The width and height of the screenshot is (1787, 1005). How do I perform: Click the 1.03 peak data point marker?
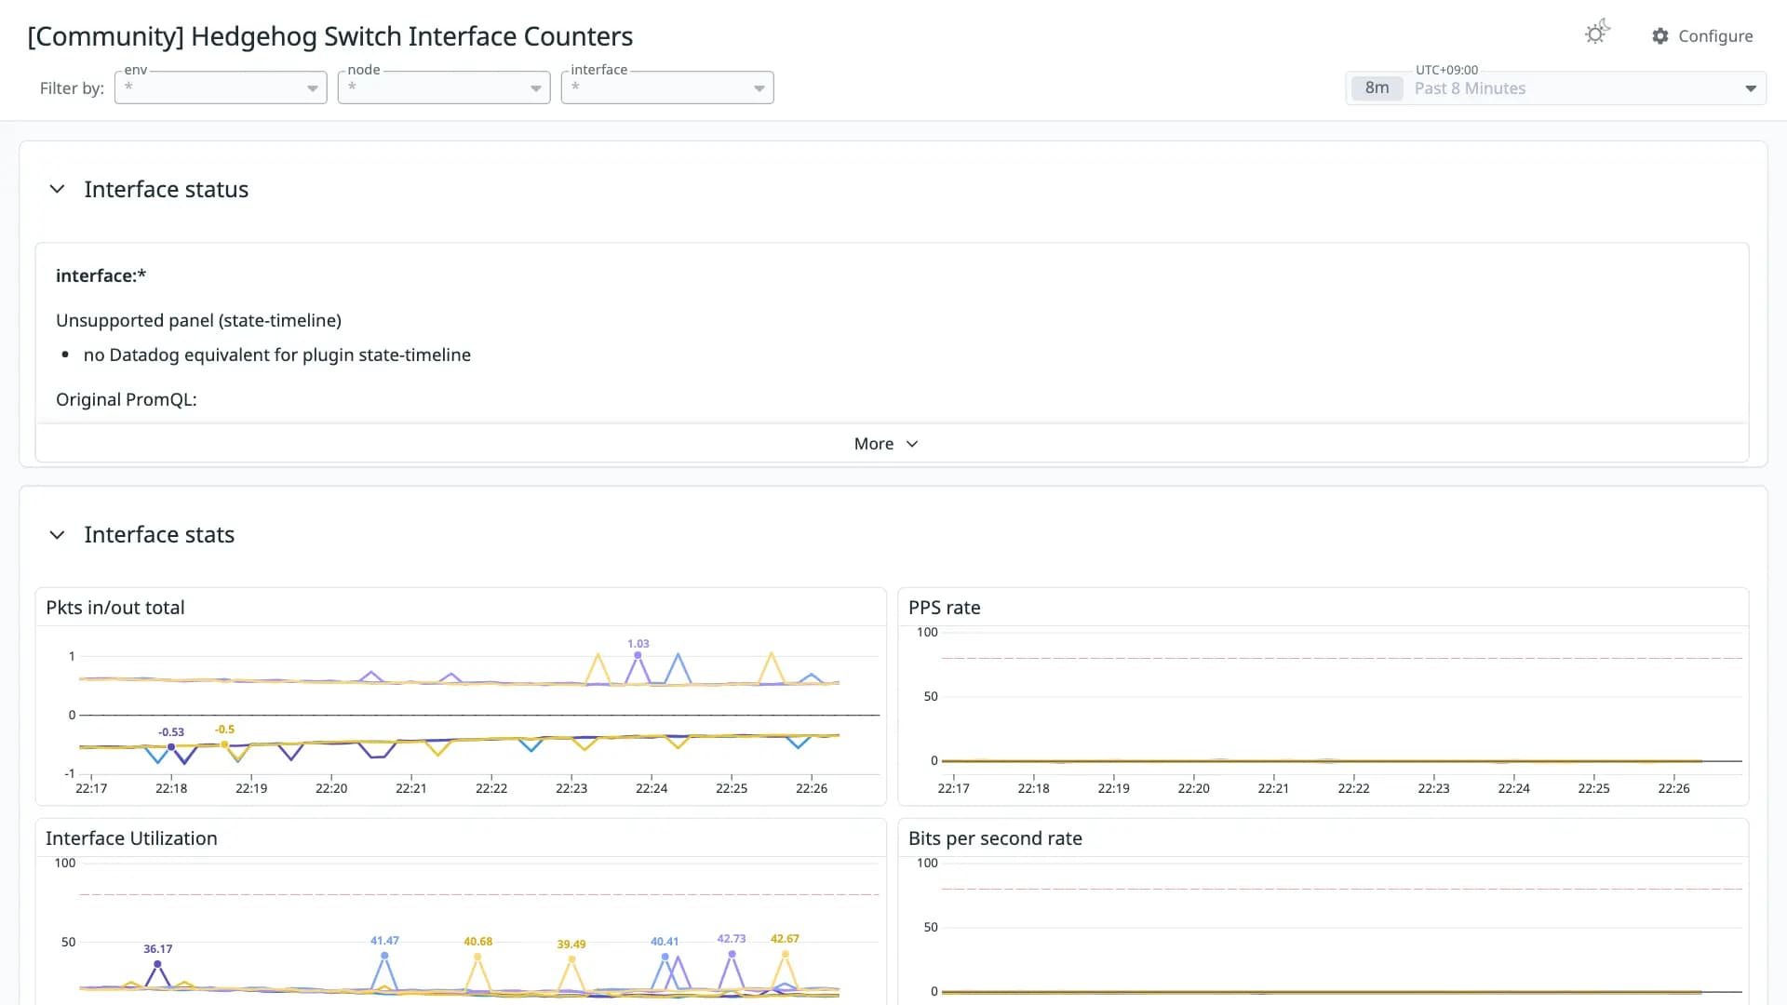click(638, 655)
